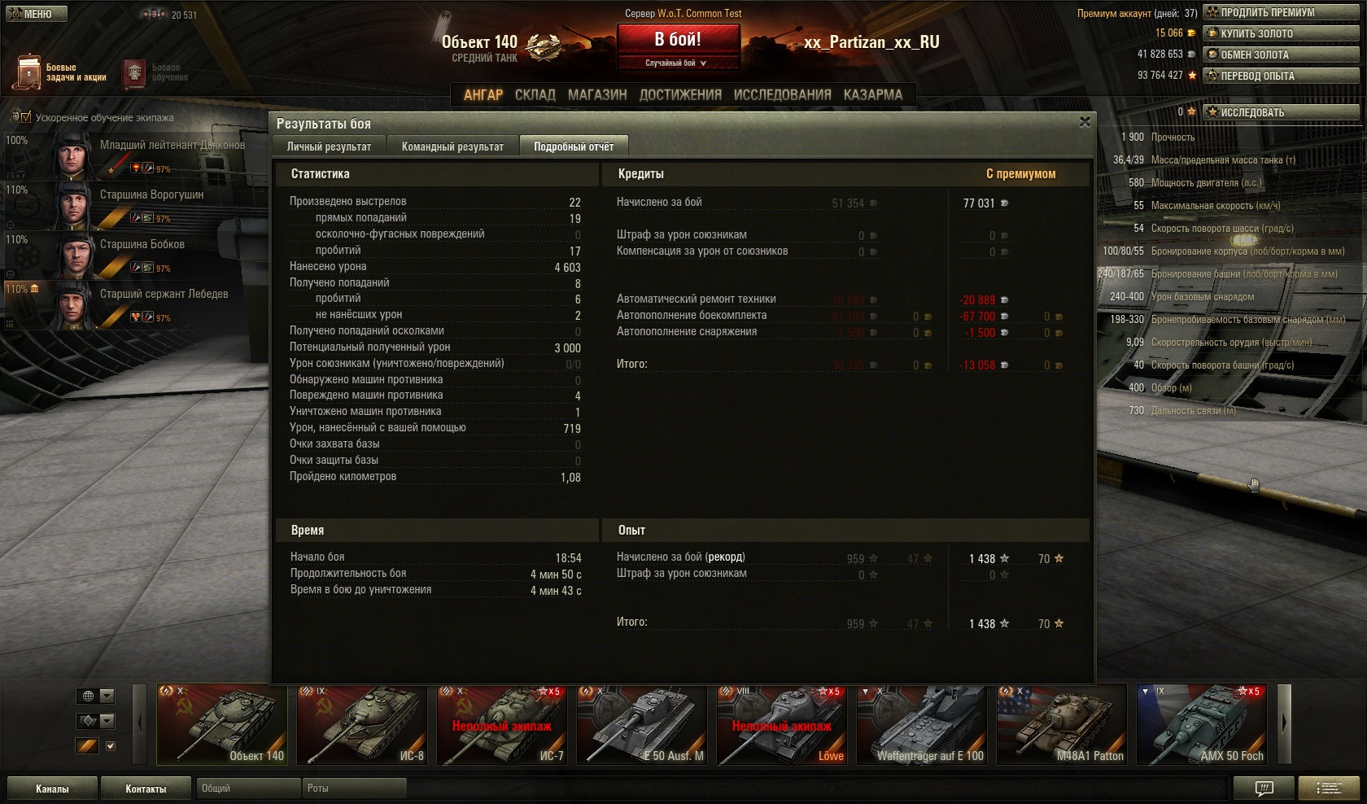Open the ИССЛЕДОВАНИЯ section
Screen dimensions: 1367x804
click(x=782, y=94)
